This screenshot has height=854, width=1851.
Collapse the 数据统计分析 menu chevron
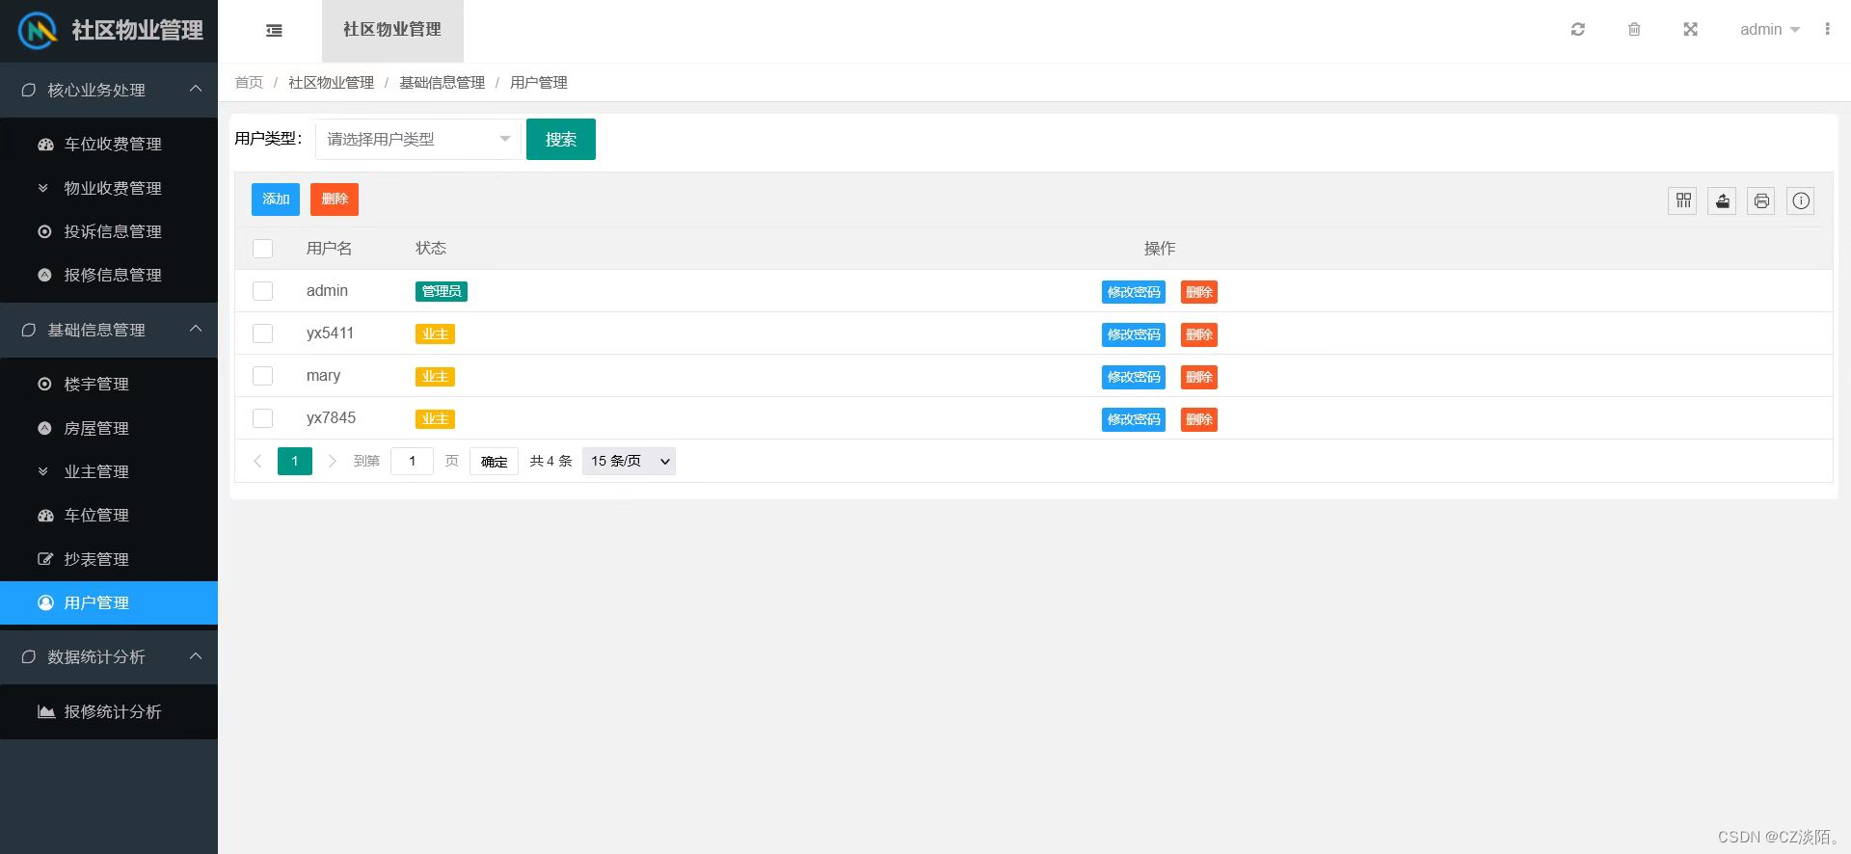[196, 656]
